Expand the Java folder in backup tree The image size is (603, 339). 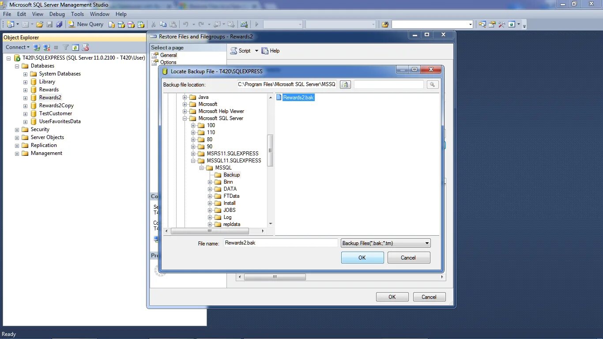coord(185,97)
